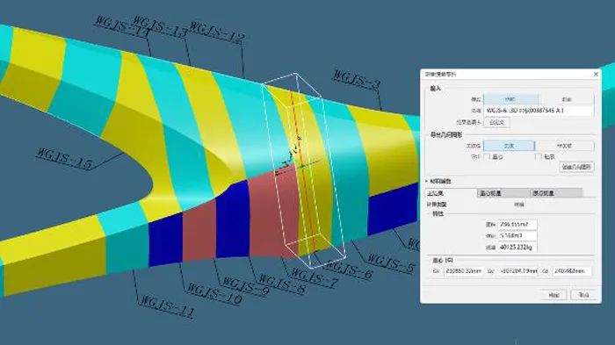615x345 pixels.
Task: Confirm with the OK button at bottom
Action: click(553, 295)
